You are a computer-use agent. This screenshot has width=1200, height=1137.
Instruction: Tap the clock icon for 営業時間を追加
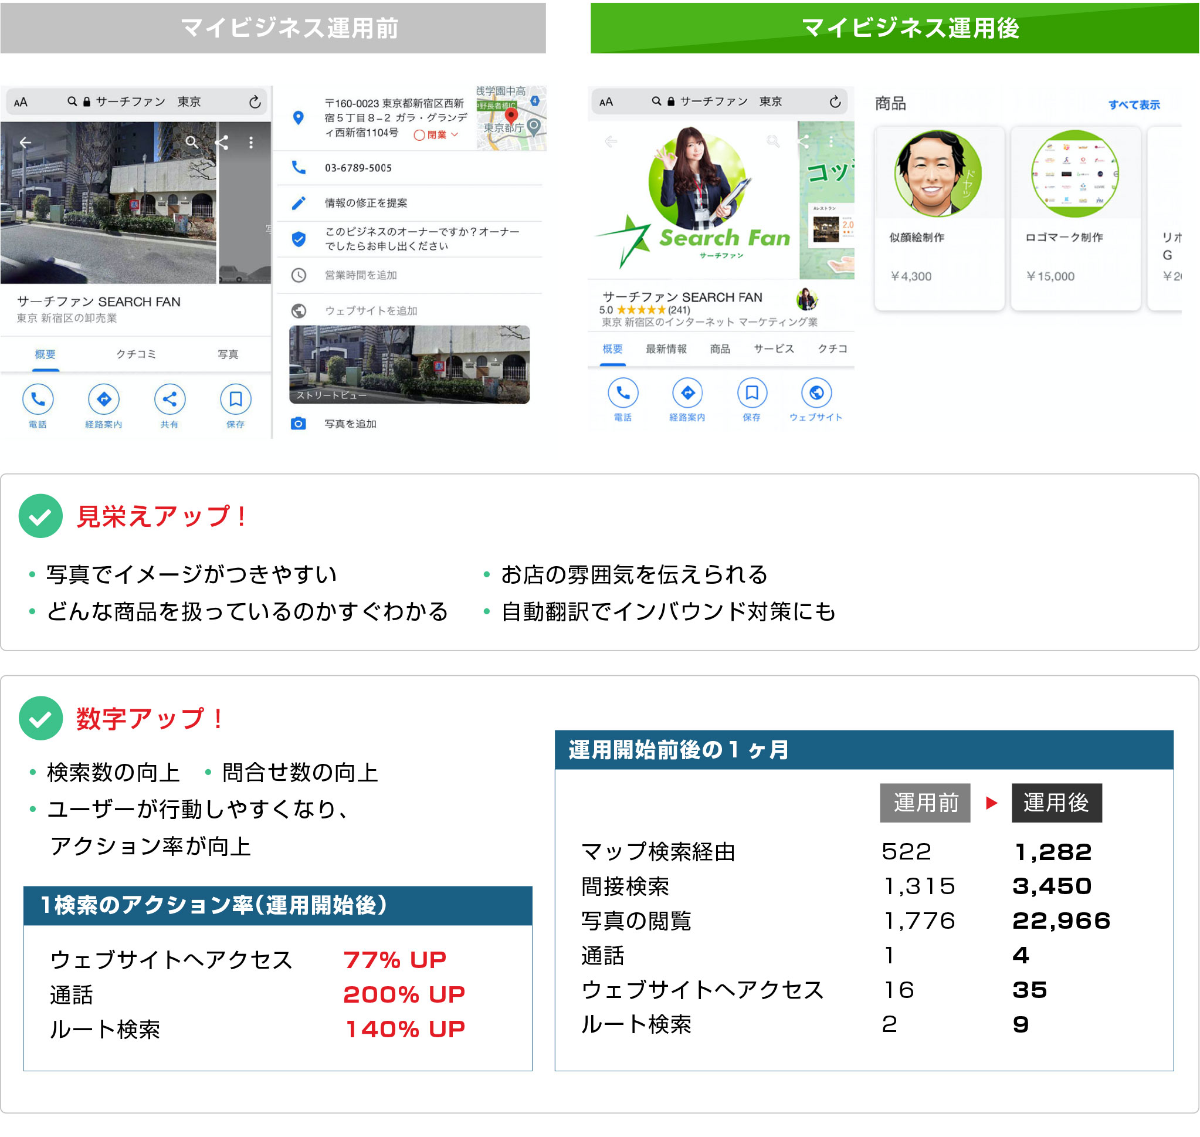299,275
